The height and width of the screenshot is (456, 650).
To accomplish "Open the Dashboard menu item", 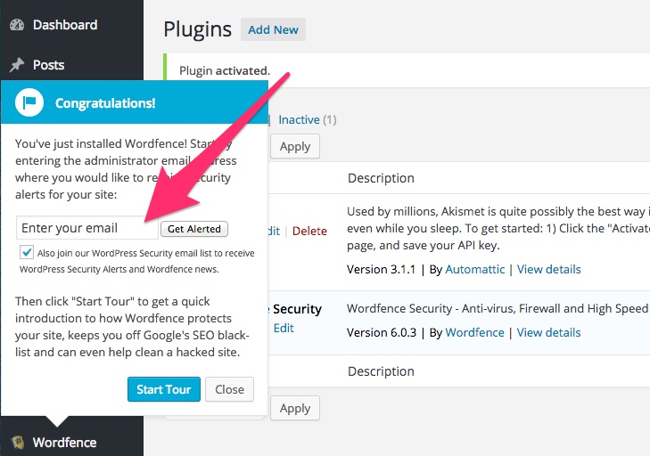I will pos(65,25).
